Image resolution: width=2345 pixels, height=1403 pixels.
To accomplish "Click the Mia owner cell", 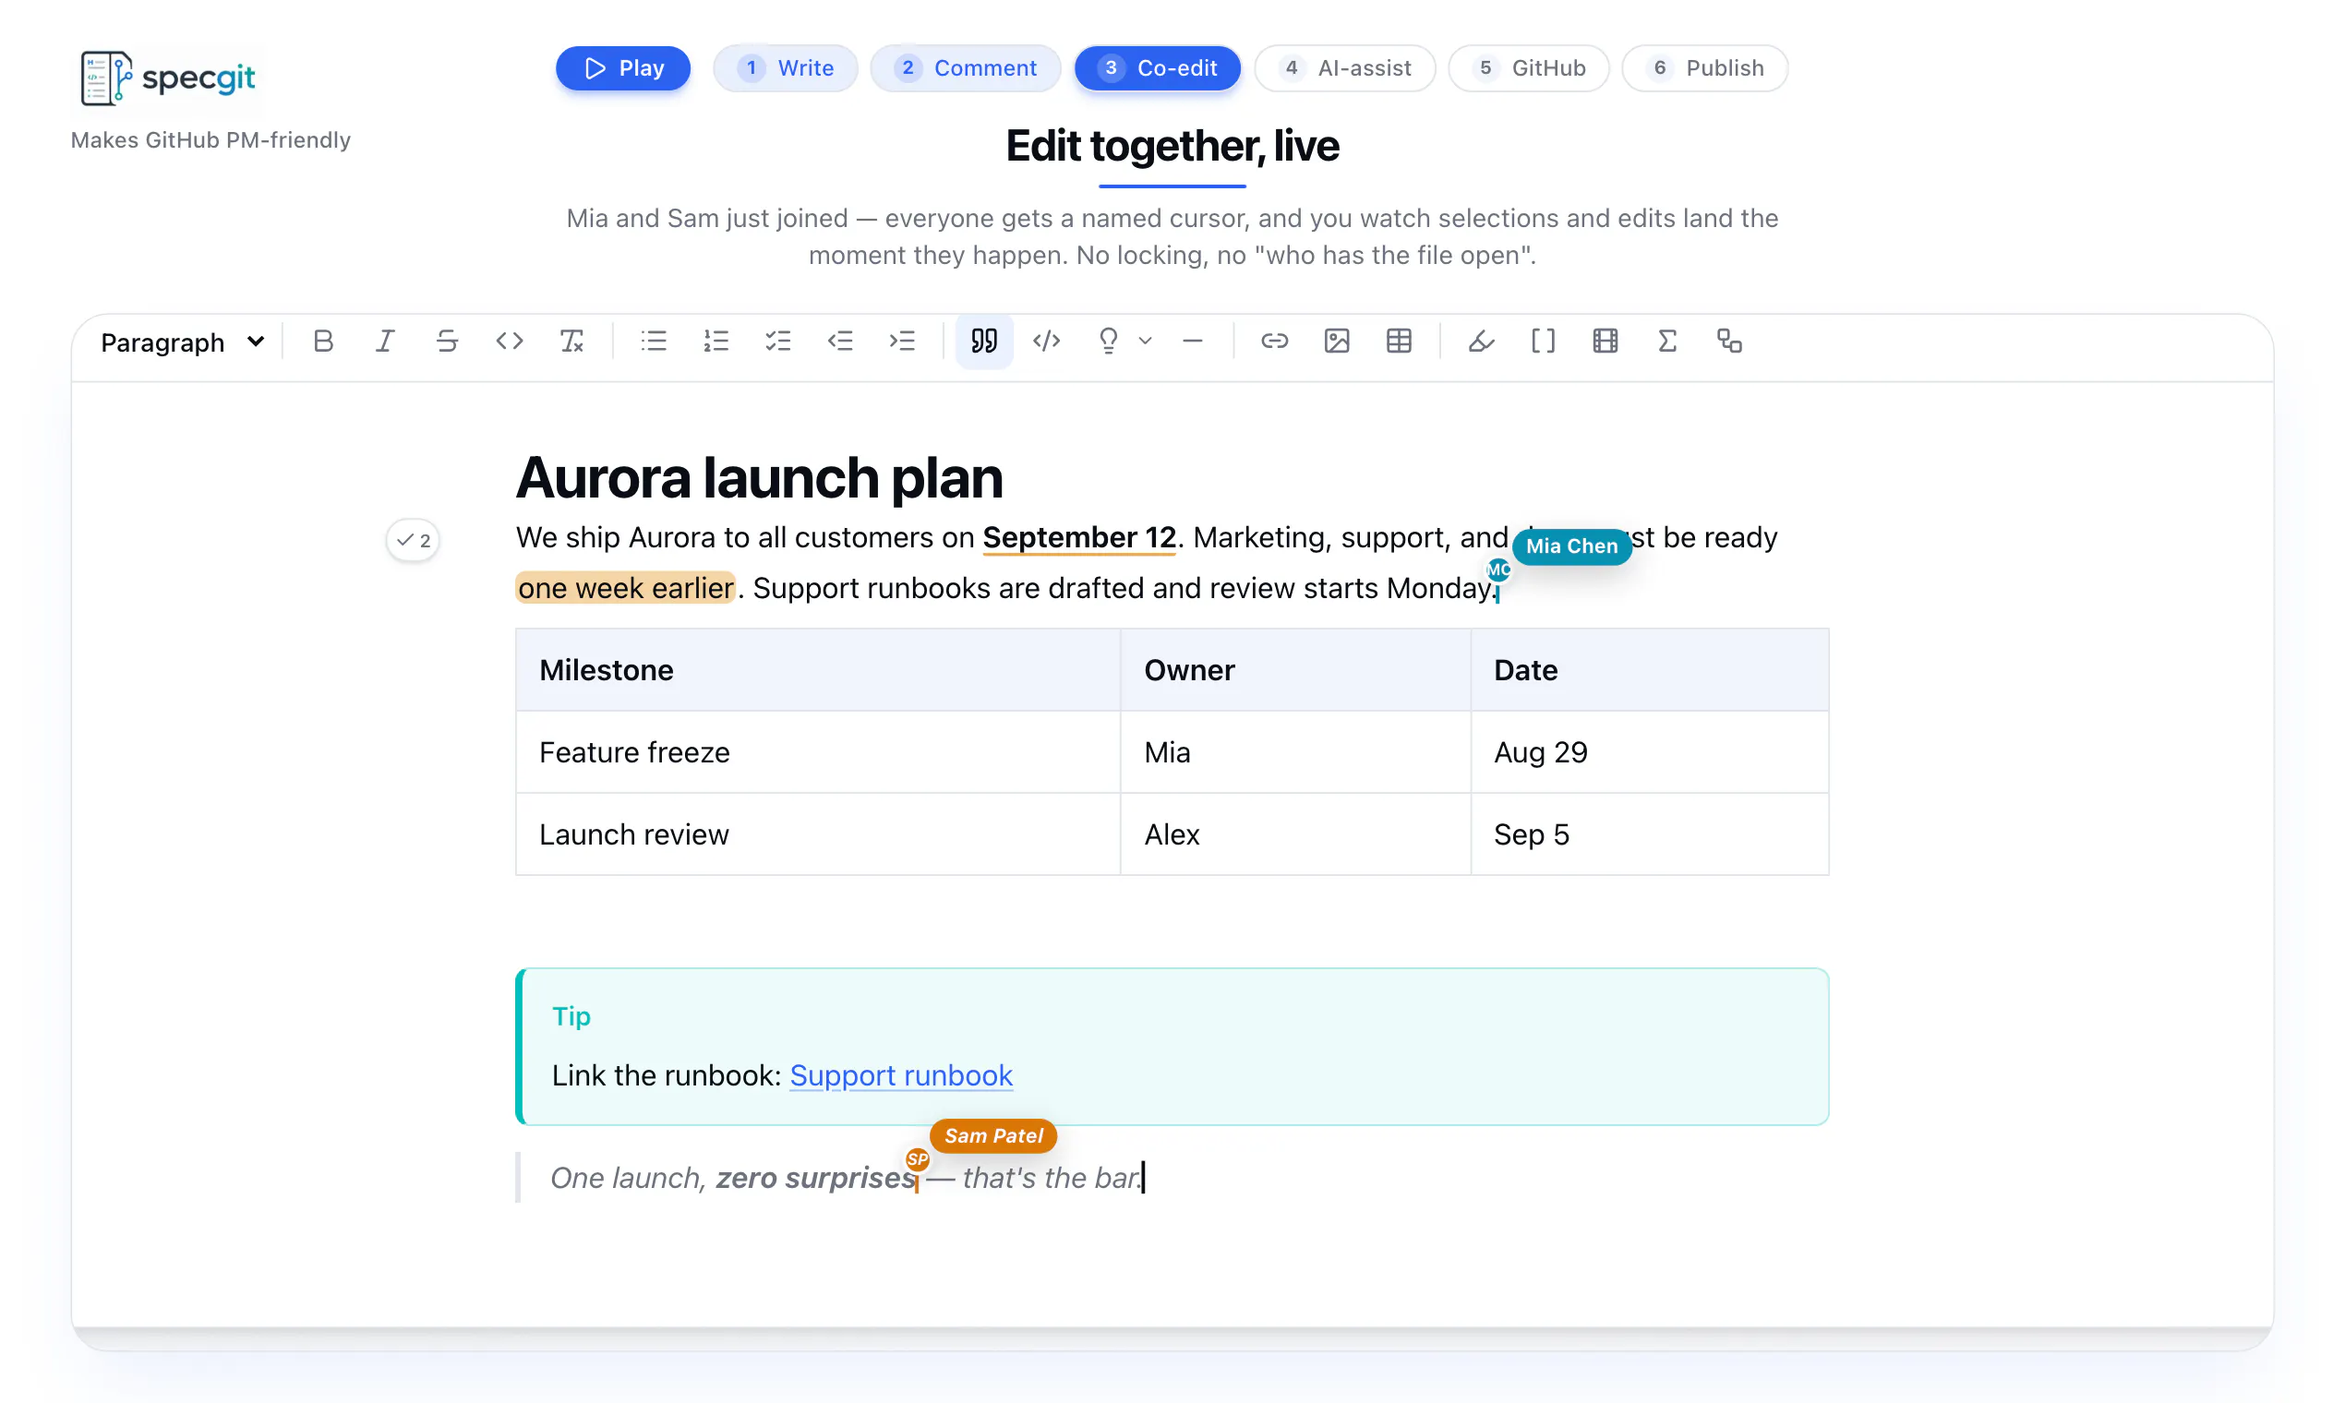I will click(x=1295, y=752).
